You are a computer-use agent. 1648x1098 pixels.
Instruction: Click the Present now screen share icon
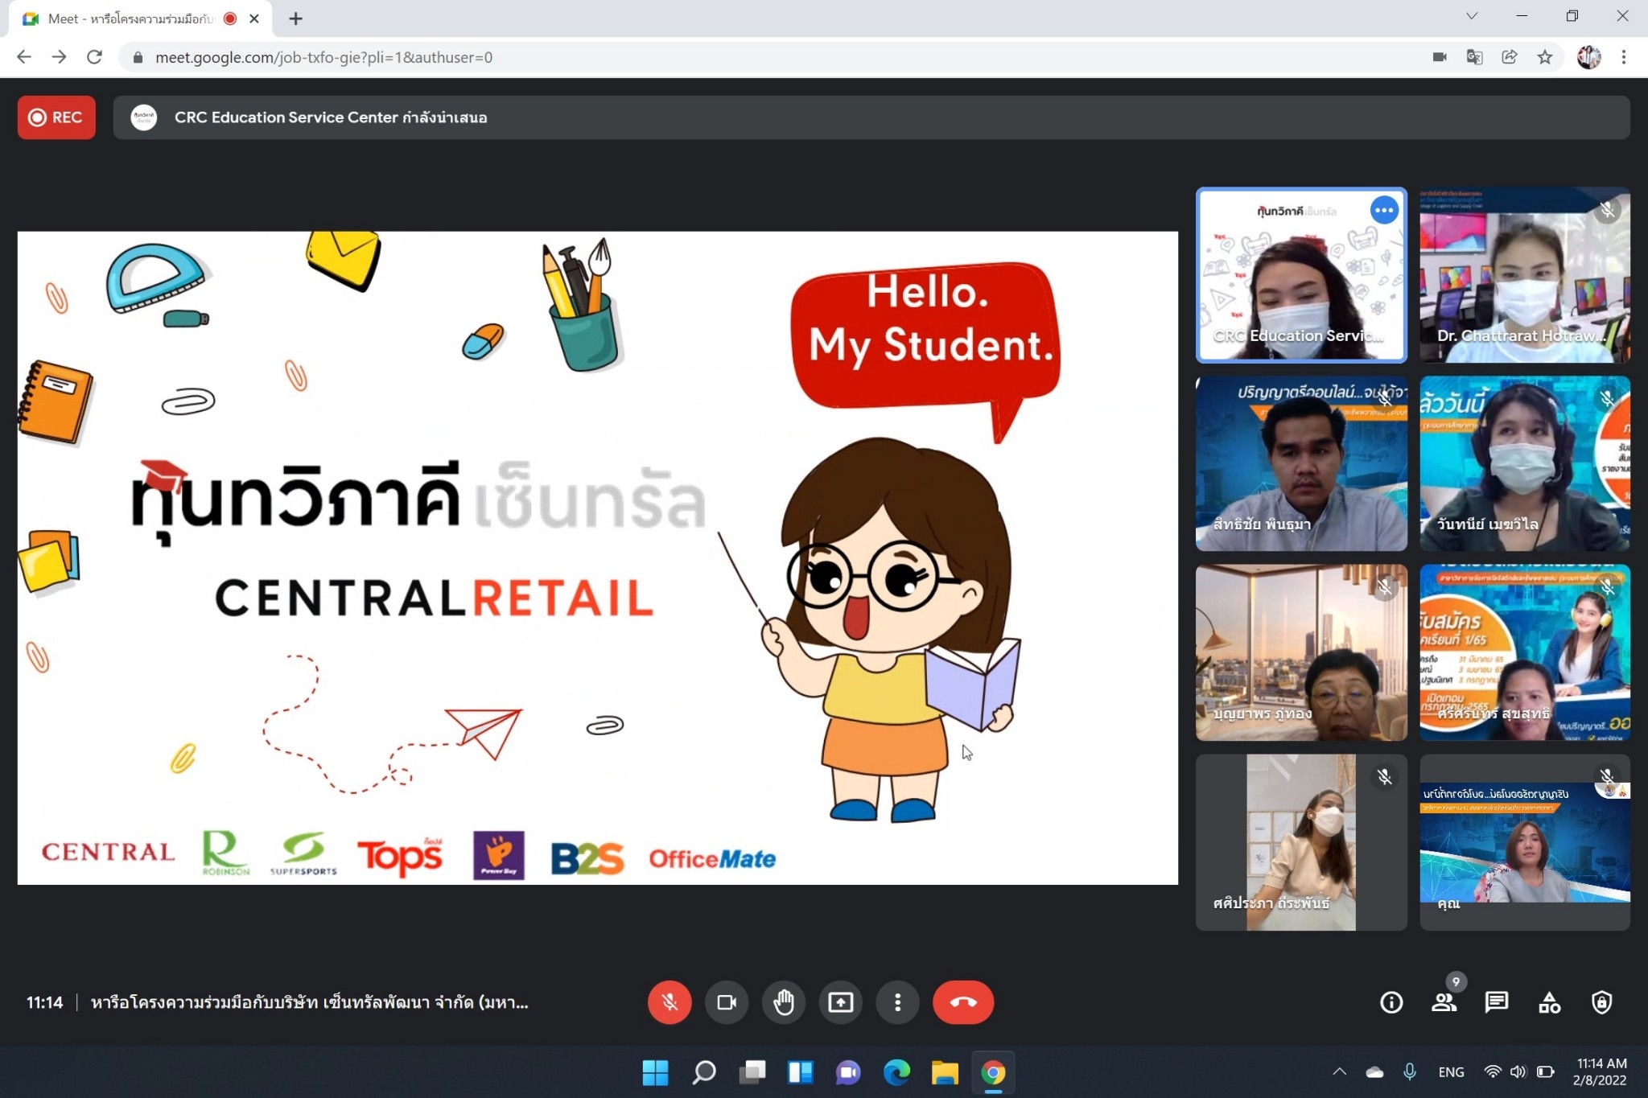(840, 1002)
